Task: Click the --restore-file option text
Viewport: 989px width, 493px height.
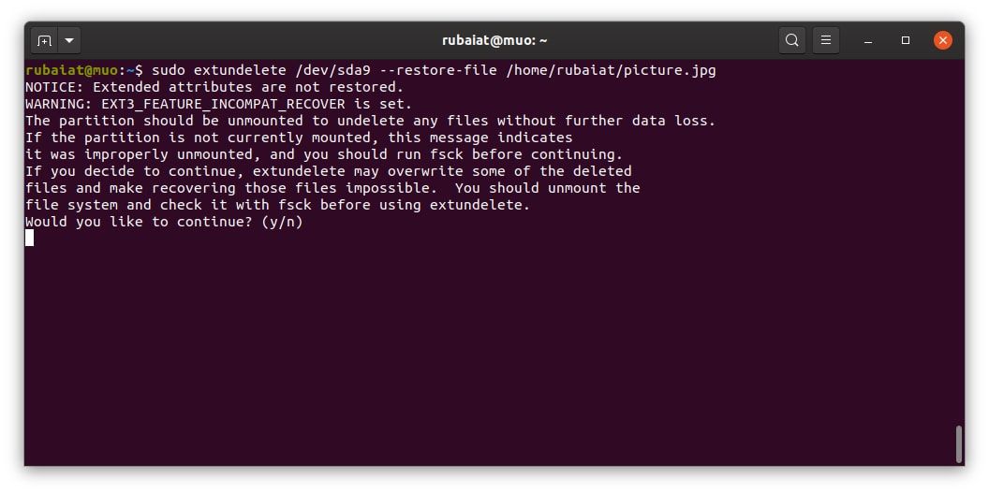Action: coord(437,70)
